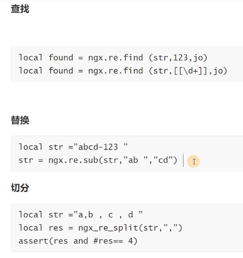Click the jo option in first find line
Screen dimensions: 243x258
click(x=198, y=58)
